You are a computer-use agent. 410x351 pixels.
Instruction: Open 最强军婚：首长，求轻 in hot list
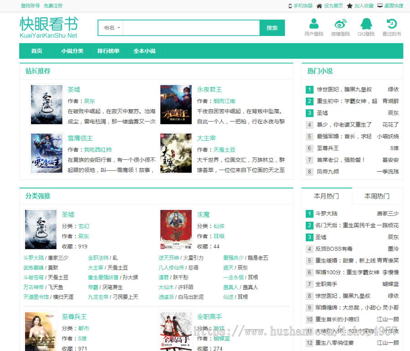pyautogui.click(x=344, y=137)
